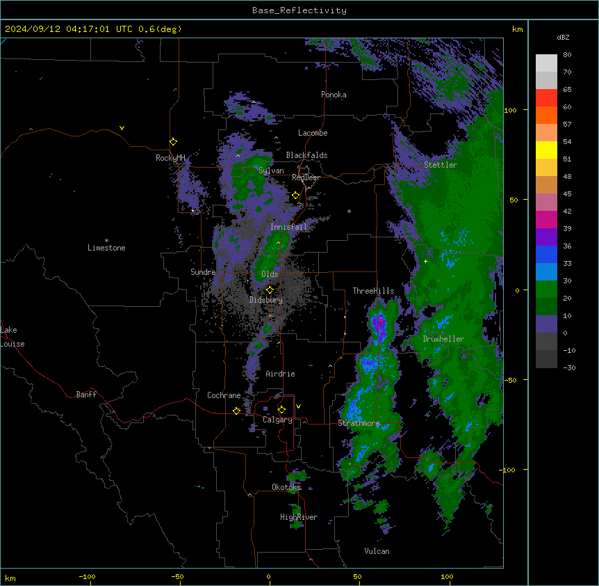Click the km unit label at bottom left
The width and height of the screenshot is (599, 586).
click(x=10, y=578)
